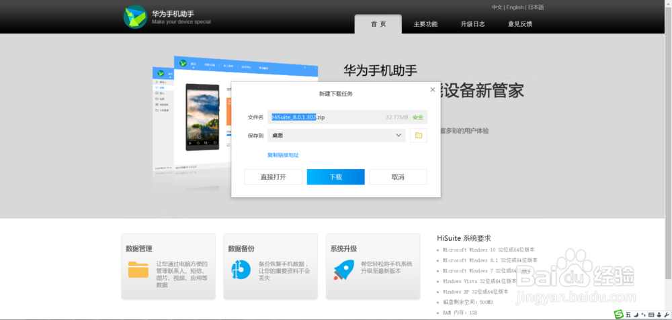Click the blue 下载 button
The image size is (672, 320).
[x=335, y=177]
